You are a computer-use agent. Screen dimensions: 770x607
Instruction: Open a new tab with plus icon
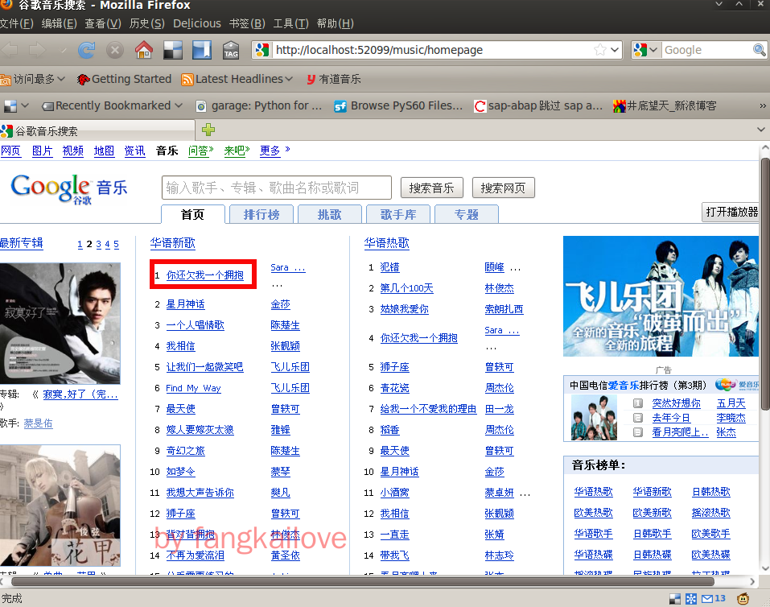tap(208, 130)
